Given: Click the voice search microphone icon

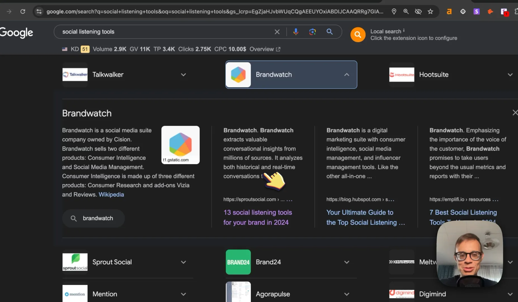Looking at the screenshot, I should pos(296,32).
